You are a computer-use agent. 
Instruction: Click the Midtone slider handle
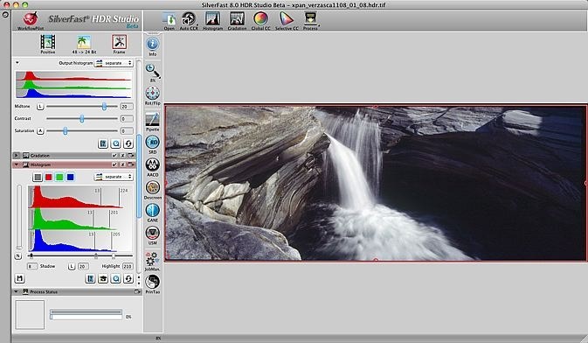click(104, 107)
